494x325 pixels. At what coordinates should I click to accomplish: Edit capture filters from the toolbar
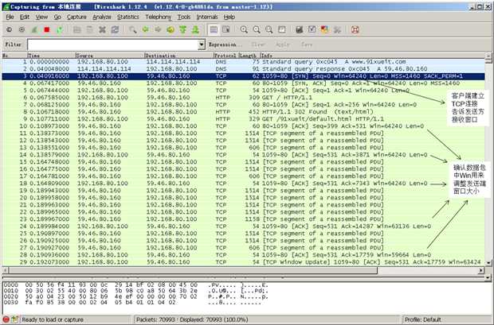pos(300,30)
